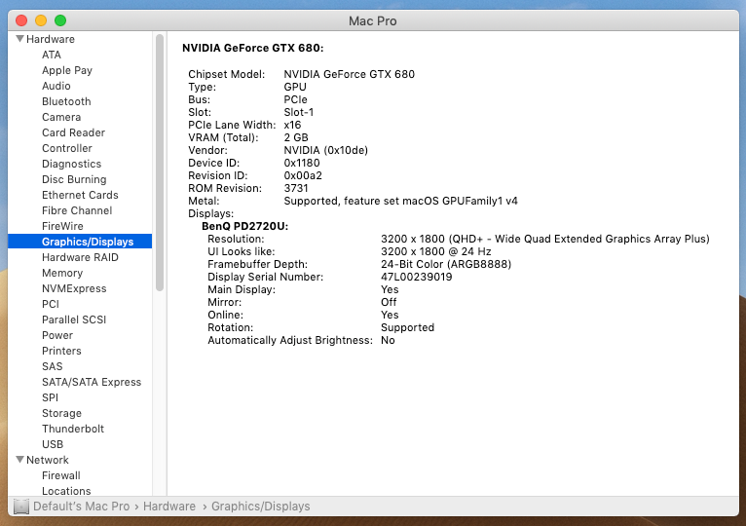Click Graphics/Displays in the path bar
Image resolution: width=746 pixels, height=526 pixels.
tap(261, 507)
